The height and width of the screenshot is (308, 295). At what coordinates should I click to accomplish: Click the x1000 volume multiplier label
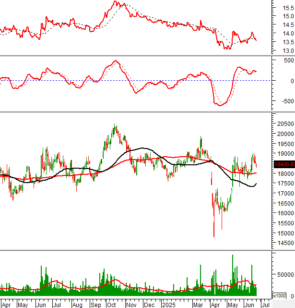[x=279, y=296]
